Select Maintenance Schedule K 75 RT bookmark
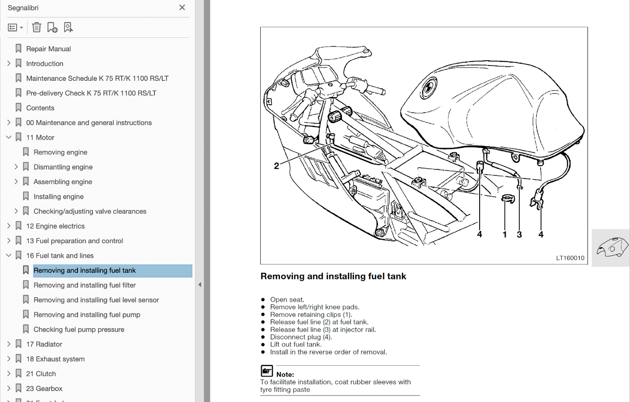The width and height of the screenshot is (630, 402). click(97, 78)
